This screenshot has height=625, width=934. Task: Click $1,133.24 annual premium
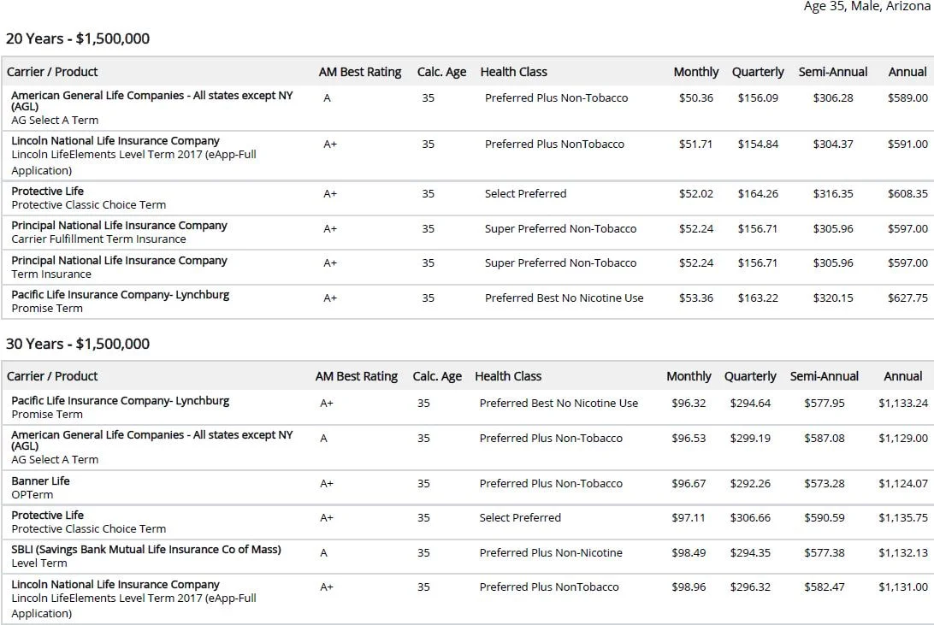[x=903, y=403]
